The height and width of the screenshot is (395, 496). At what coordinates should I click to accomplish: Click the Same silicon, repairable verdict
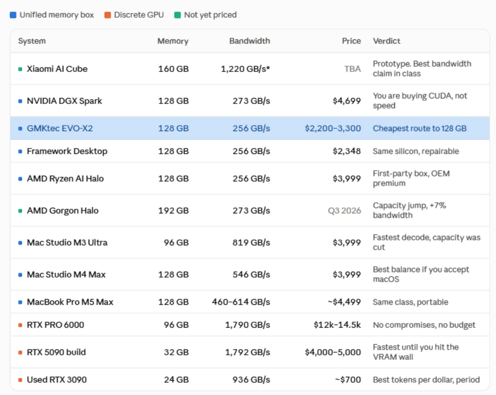(x=416, y=151)
